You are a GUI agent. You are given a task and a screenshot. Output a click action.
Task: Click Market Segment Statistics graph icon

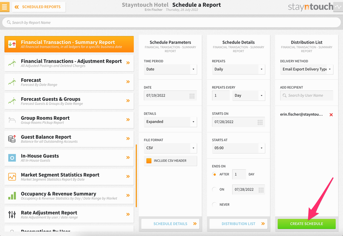[12, 177]
